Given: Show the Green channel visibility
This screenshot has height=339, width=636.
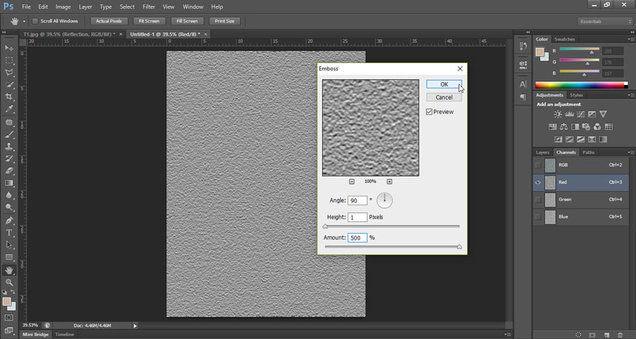Looking at the screenshot, I should click(x=538, y=199).
